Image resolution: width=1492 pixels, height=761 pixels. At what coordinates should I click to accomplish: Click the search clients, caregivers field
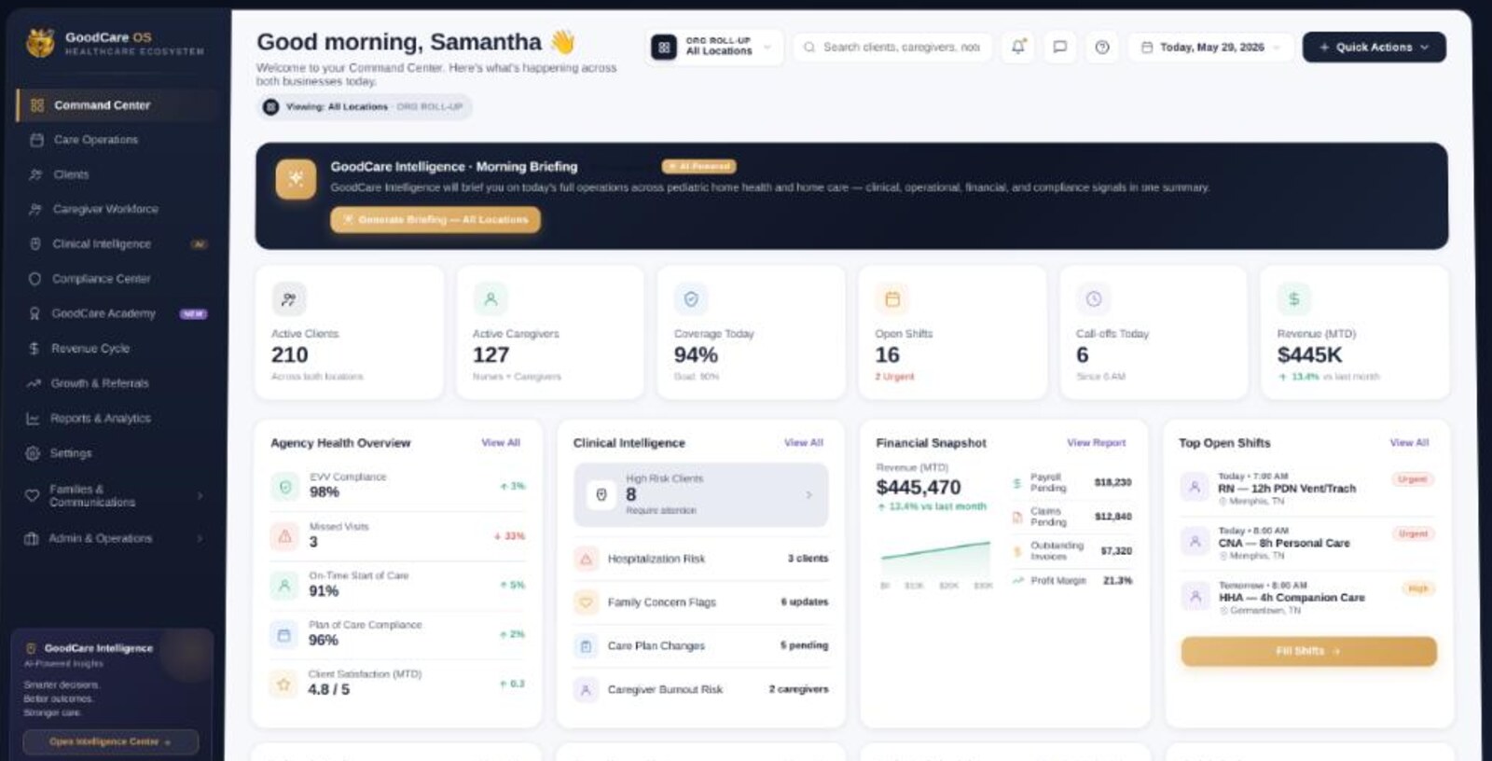coord(894,47)
